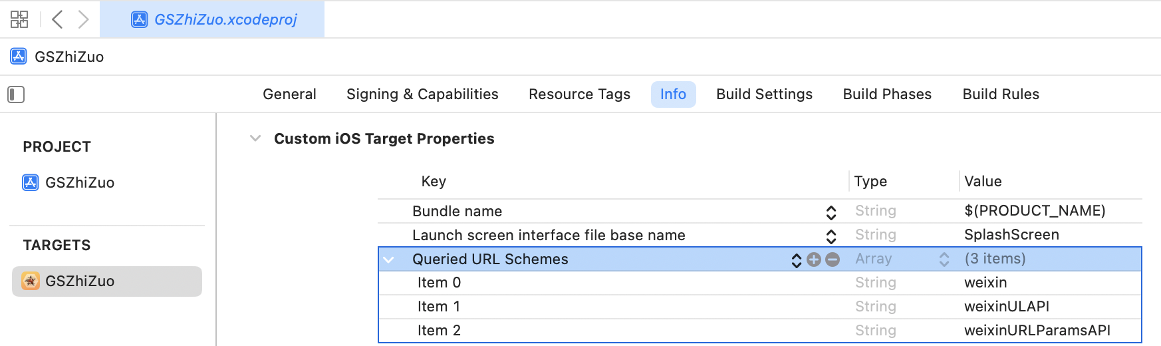Click the GSZhiZuo breadcrumb project icon

pyautogui.click(x=19, y=57)
